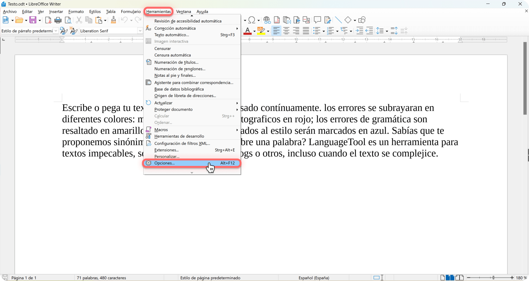Show draw functions icon
Viewport: 529px width, 281px height.
coord(362,20)
